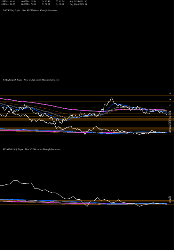Click the WEEKLY(232) Eagle View chart title
This screenshot has height=250, width=174.
coord(31,80)
